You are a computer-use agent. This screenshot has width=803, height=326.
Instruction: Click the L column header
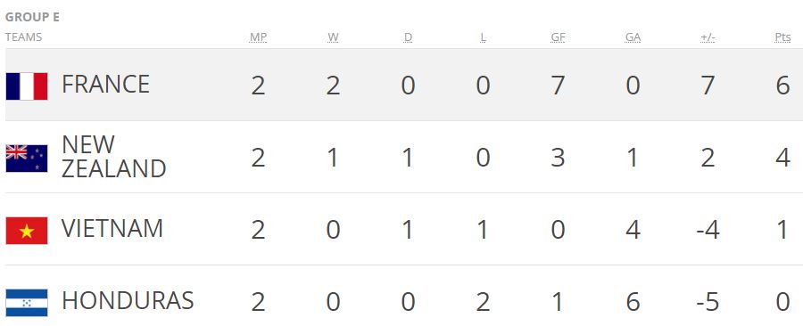pyautogui.click(x=483, y=37)
